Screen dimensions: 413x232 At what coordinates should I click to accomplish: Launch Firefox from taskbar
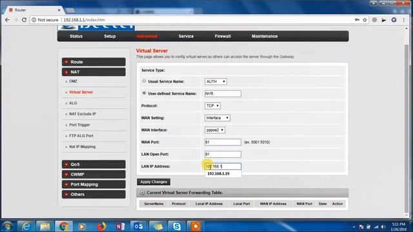[x=101, y=226]
